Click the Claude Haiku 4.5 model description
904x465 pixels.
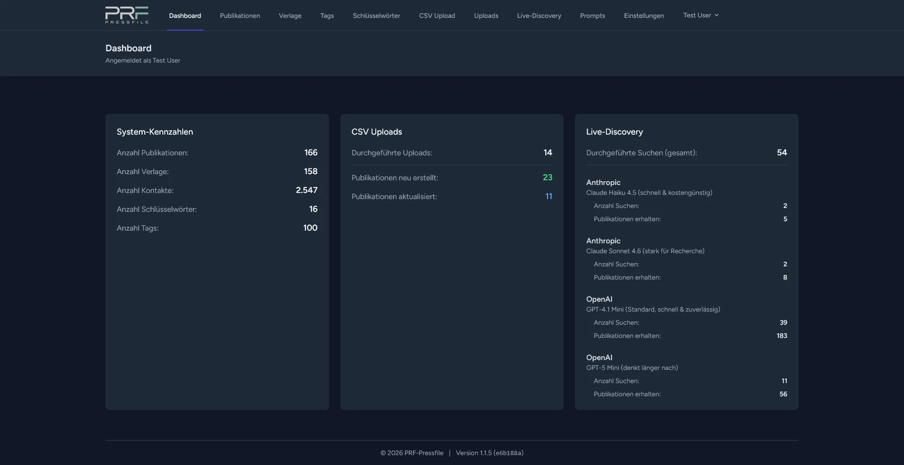point(649,192)
